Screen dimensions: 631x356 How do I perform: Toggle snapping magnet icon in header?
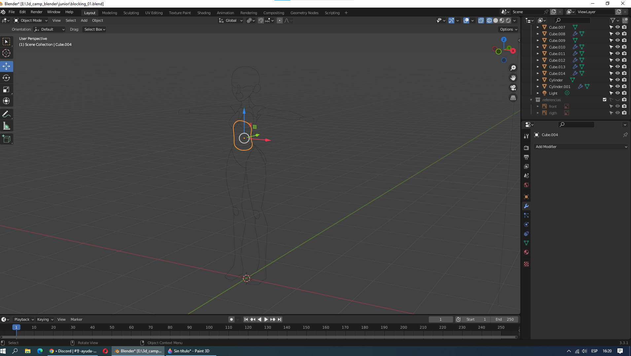[261, 20]
